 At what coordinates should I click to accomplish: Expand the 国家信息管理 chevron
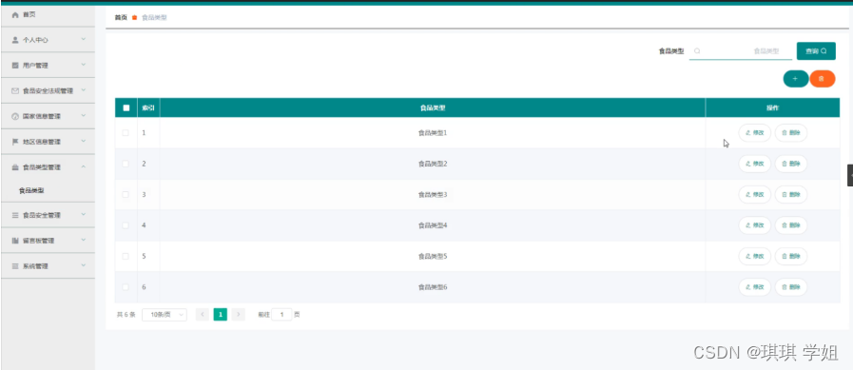pos(84,116)
